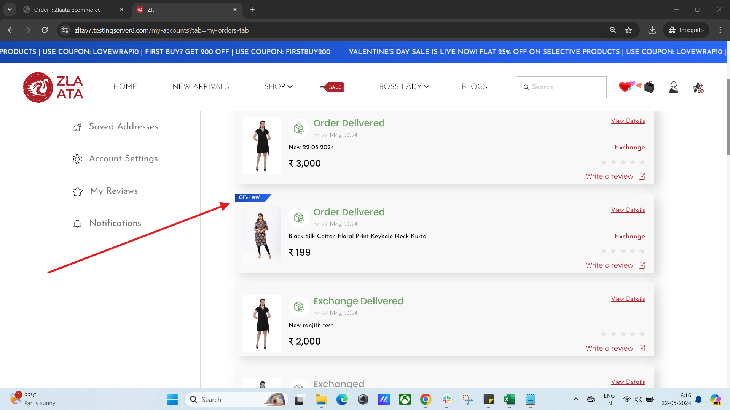The height and width of the screenshot is (410, 730).
Task: Switch to the Order :: Zlaata ecommerce tab
Action: click(67, 10)
